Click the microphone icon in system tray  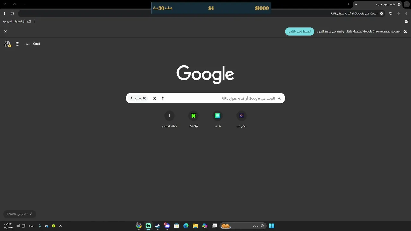[x=40, y=226]
